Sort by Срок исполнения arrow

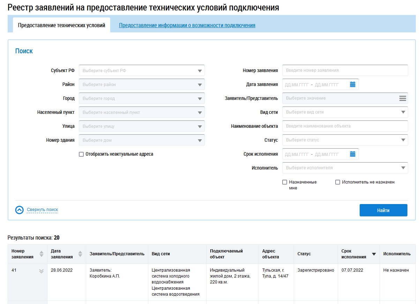374,254
